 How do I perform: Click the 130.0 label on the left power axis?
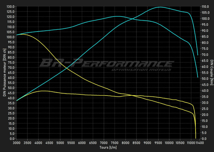click(10, 6)
